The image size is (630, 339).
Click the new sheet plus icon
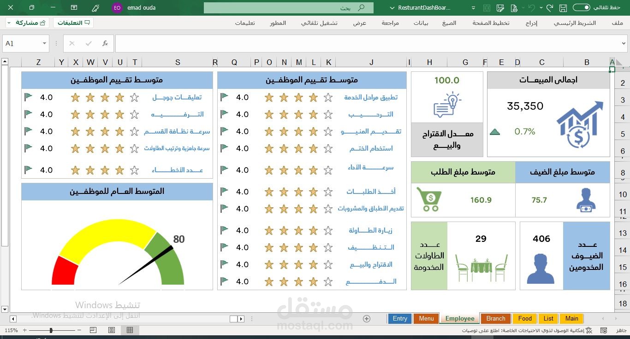point(367,319)
